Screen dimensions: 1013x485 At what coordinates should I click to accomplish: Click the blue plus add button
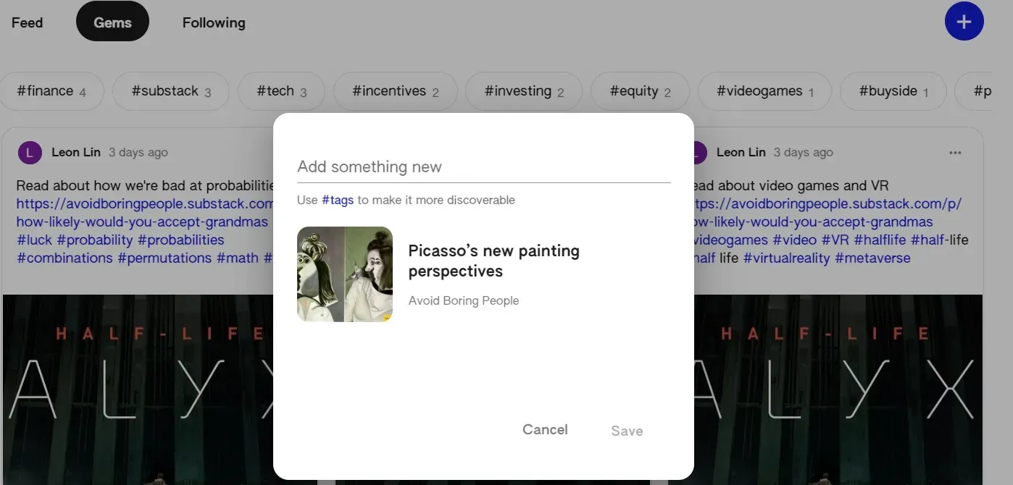(x=964, y=22)
